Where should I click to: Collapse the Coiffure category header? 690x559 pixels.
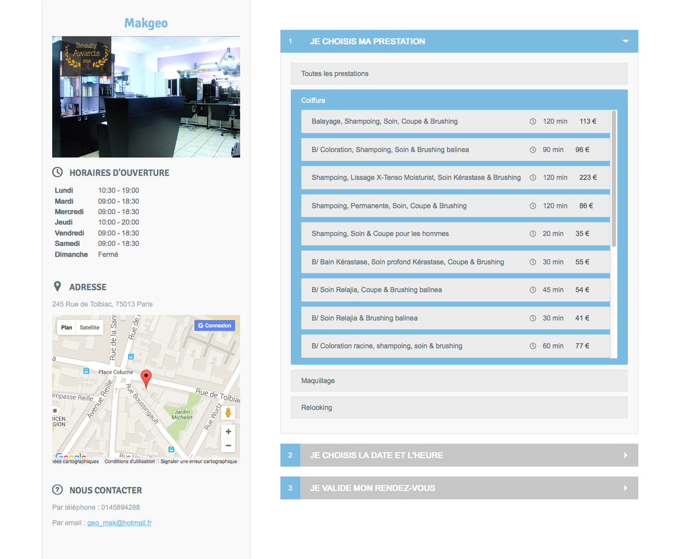click(313, 100)
